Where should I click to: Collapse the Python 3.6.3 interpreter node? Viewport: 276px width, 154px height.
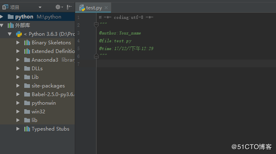click(10, 34)
